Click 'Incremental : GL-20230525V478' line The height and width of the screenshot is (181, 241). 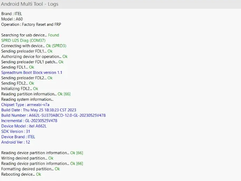point(29,121)
